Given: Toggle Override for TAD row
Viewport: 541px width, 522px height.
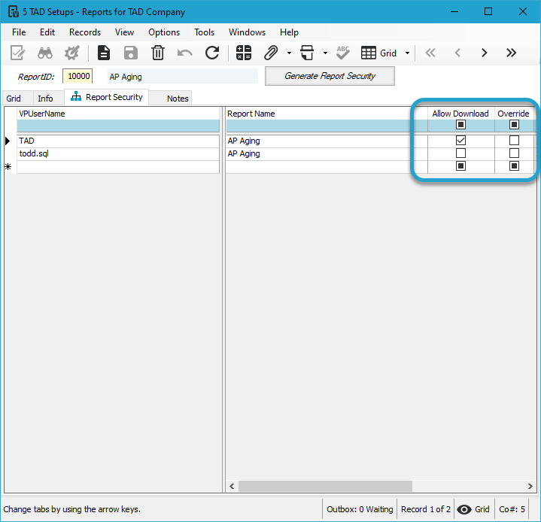Looking at the screenshot, I should point(514,141).
